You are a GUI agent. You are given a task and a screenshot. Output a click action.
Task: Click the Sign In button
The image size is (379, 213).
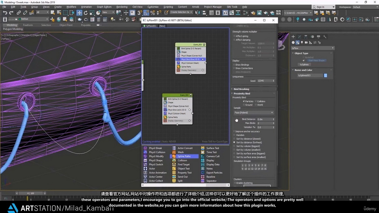point(323,7)
